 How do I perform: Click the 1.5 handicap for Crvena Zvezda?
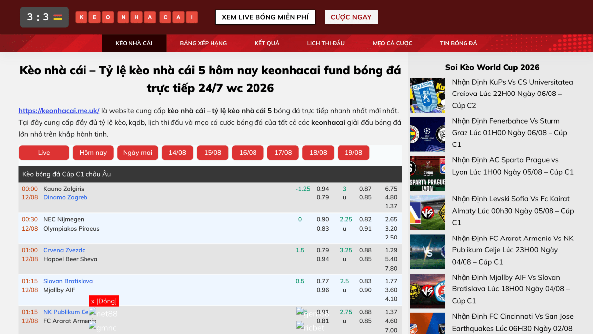click(300, 250)
